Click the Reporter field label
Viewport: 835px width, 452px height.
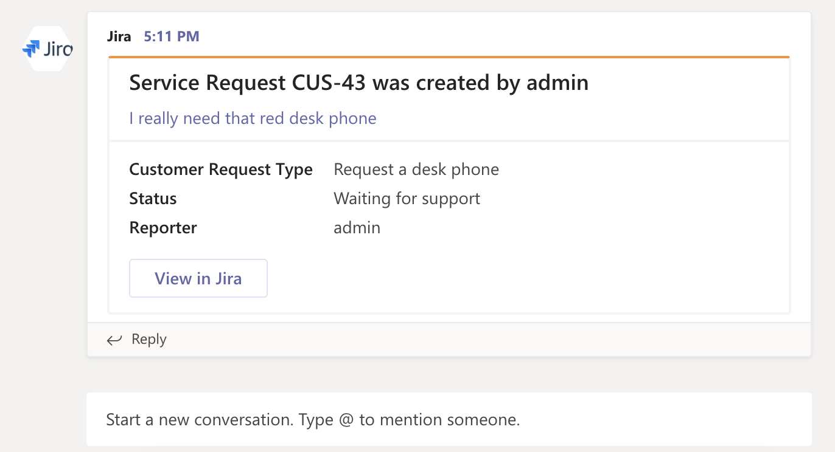pos(163,228)
